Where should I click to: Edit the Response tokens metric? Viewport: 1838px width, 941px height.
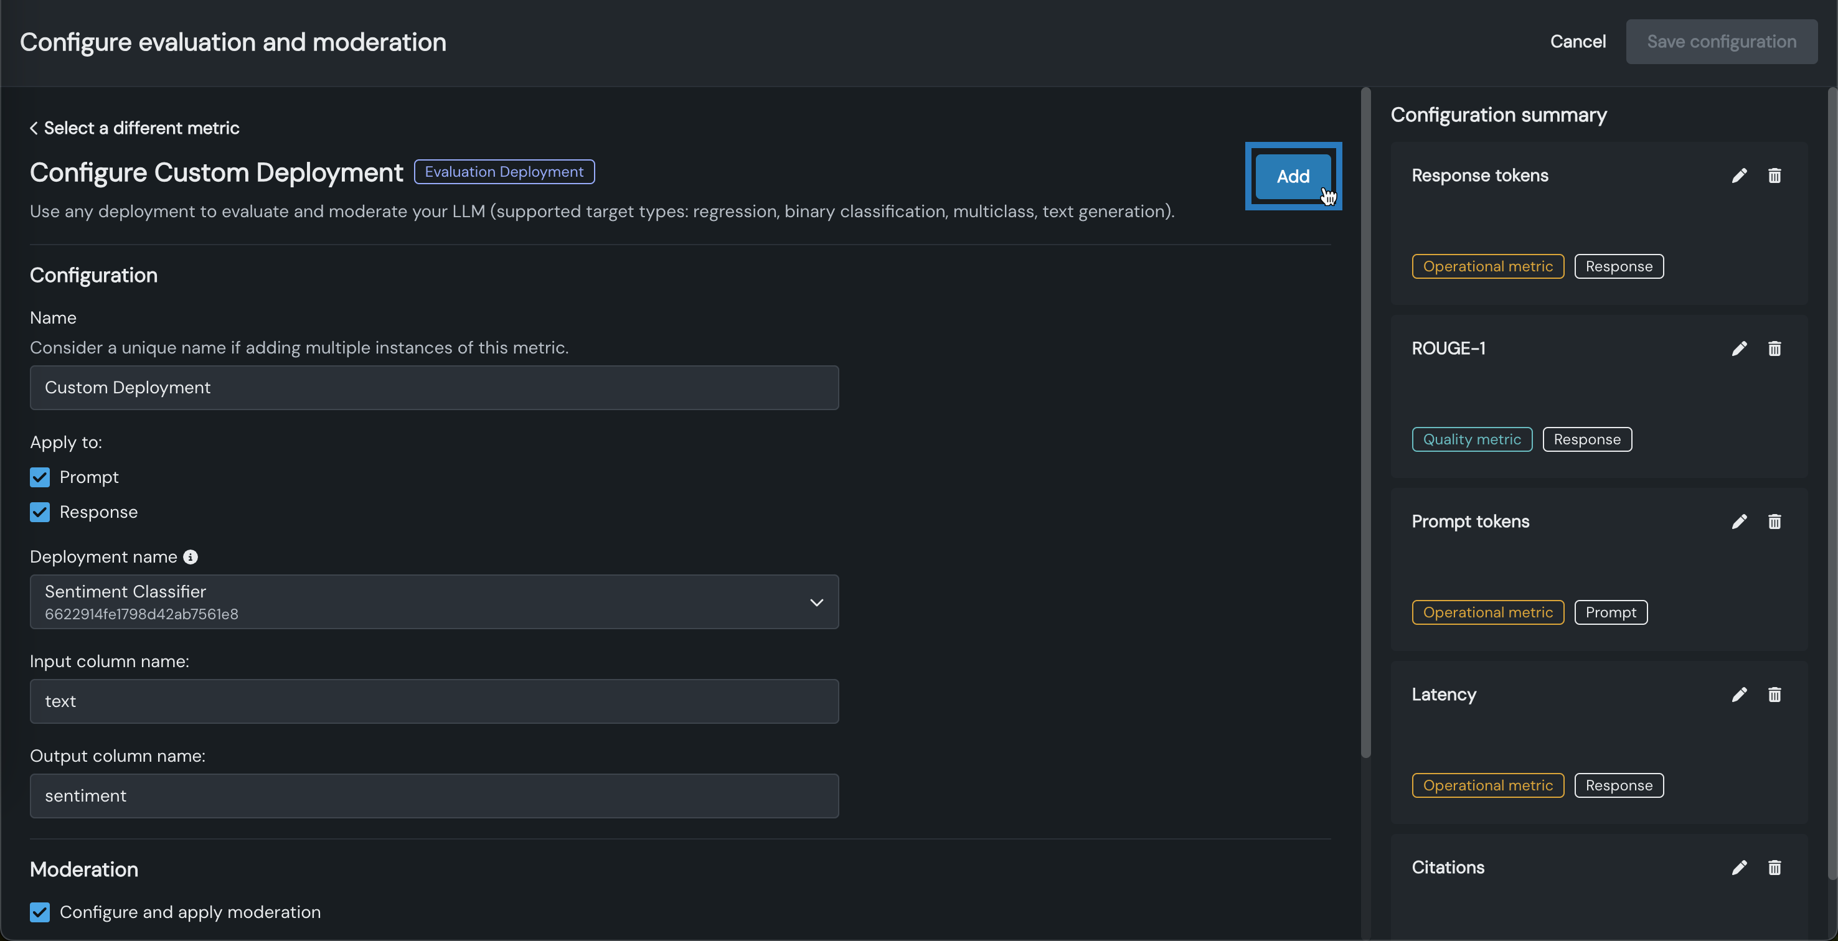pos(1739,176)
